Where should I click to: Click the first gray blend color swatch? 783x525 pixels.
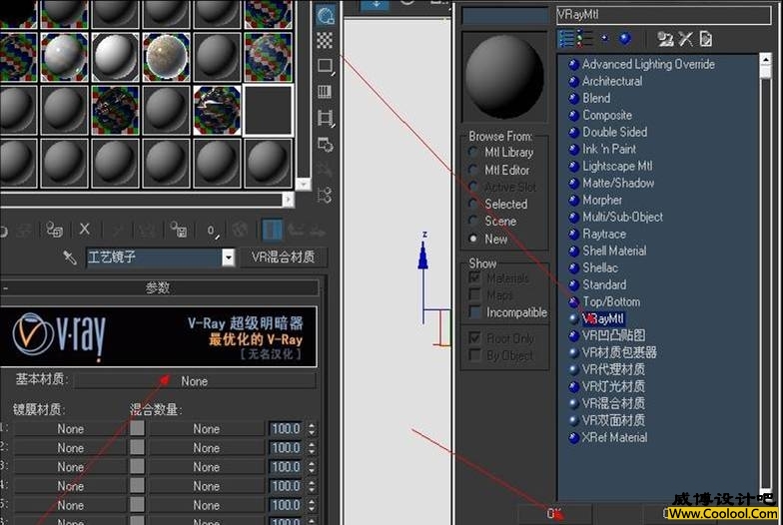(x=137, y=428)
